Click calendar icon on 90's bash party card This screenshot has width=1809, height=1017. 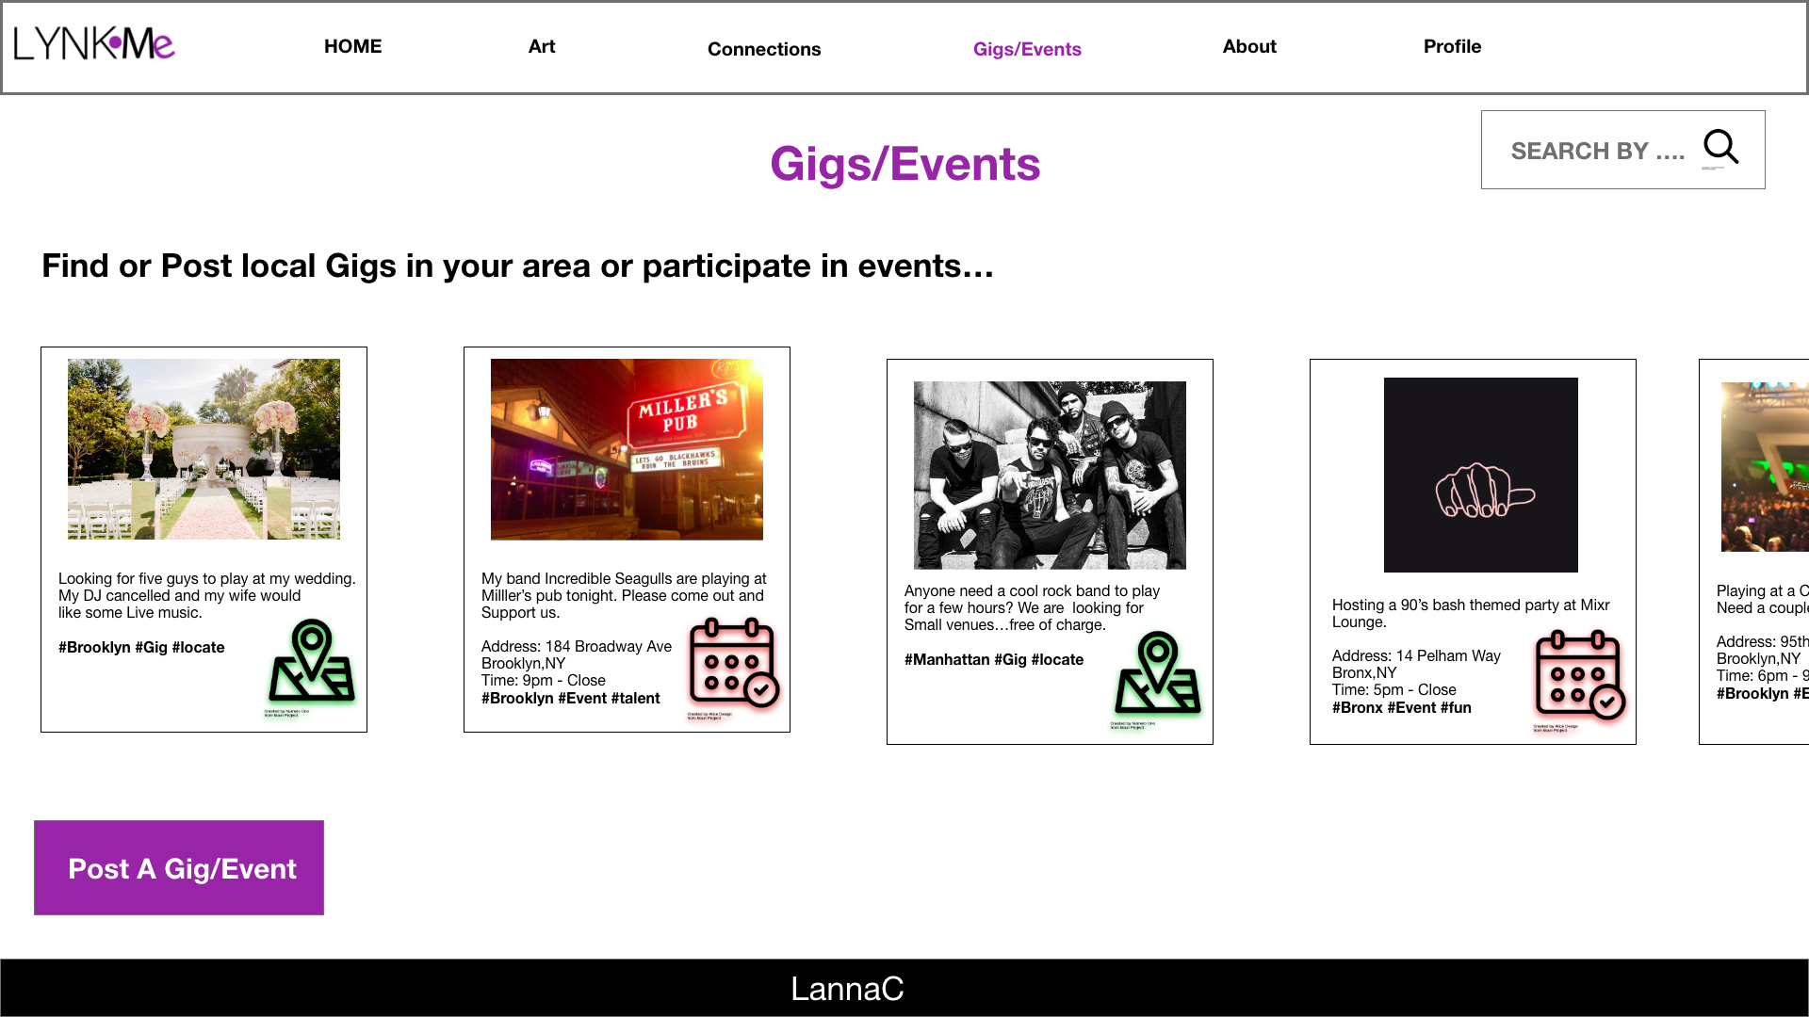click(x=1579, y=674)
